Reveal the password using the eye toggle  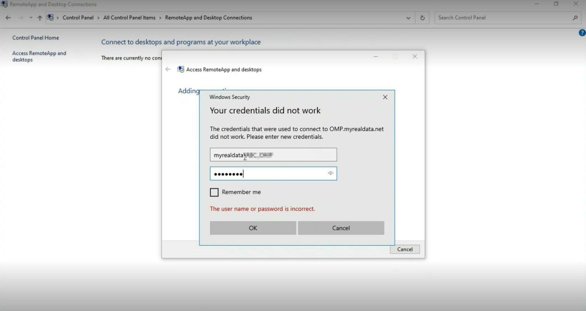click(330, 173)
